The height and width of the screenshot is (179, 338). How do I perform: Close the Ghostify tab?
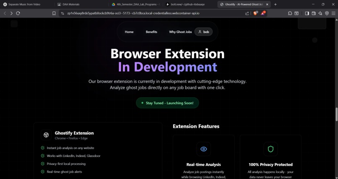point(267,4)
